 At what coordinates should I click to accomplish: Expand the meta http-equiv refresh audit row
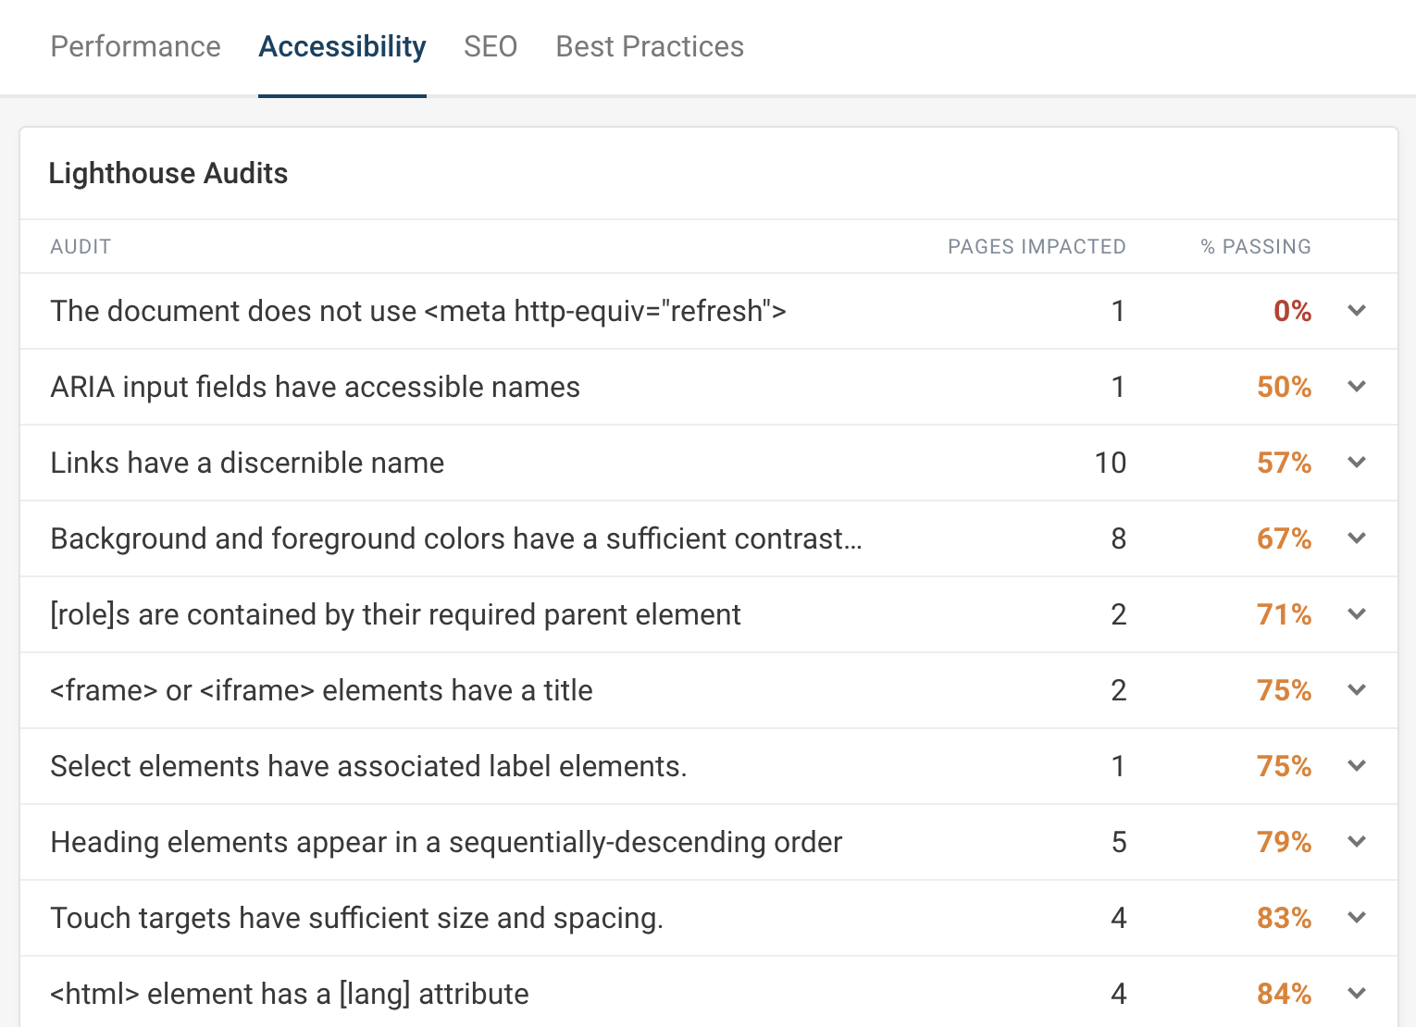point(1356,311)
